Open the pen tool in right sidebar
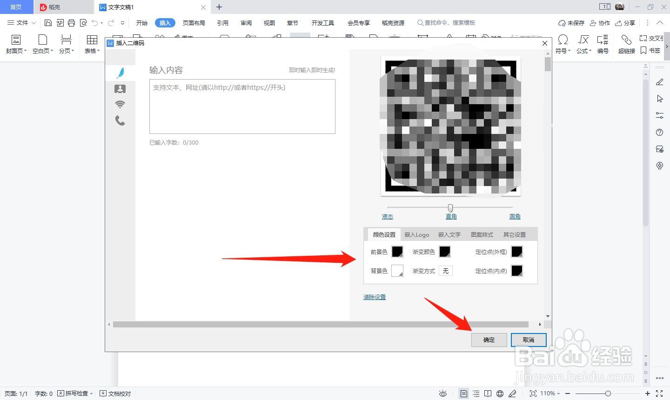 pos(660,82)
